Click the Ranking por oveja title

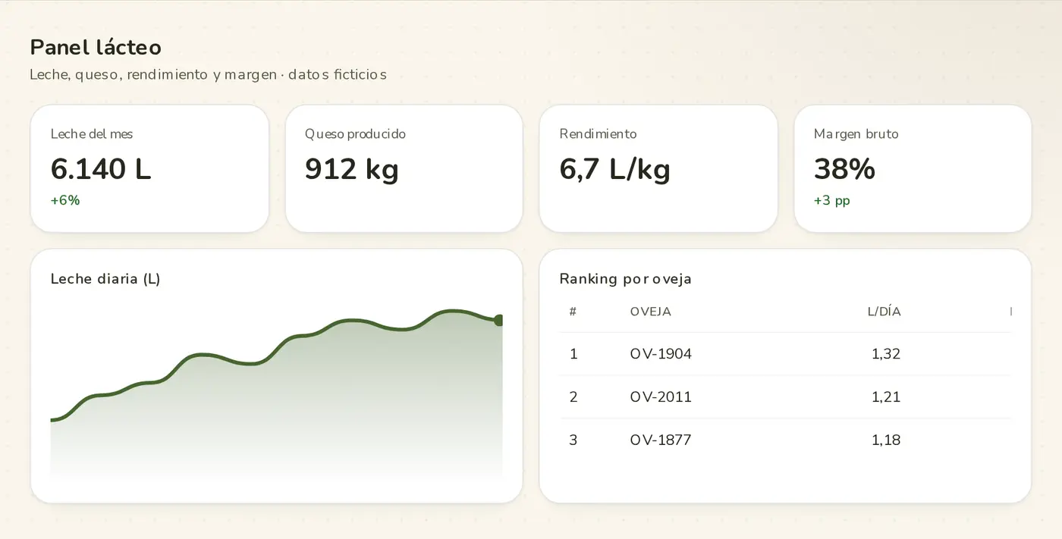[626, 279]
